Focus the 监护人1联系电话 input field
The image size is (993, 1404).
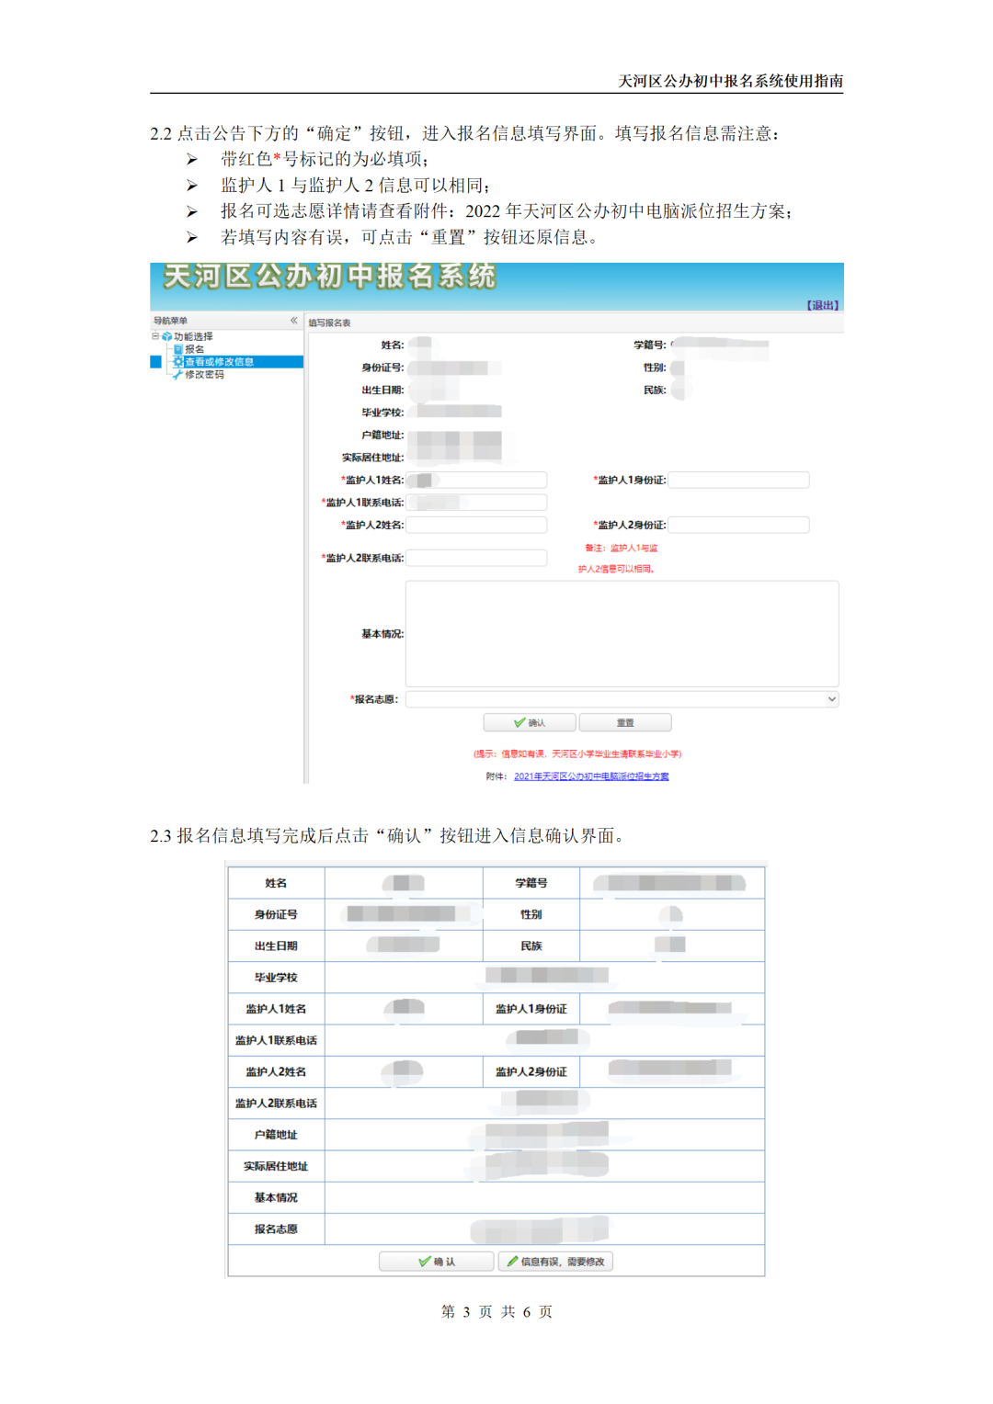tap(476, 503)
